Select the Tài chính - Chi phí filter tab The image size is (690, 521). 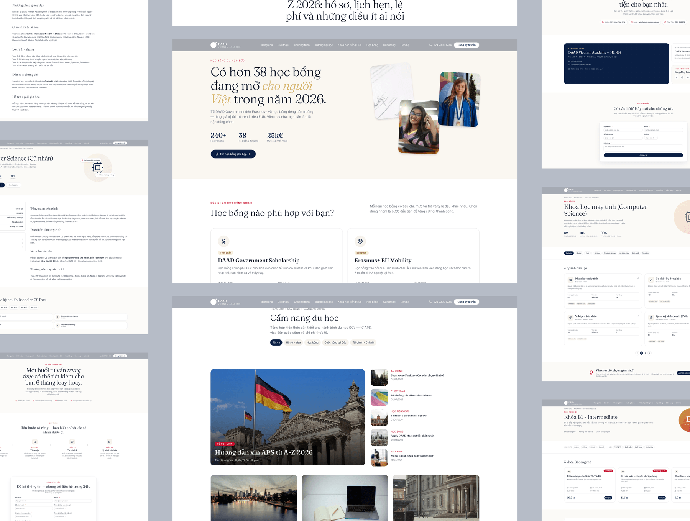(363, 342)
